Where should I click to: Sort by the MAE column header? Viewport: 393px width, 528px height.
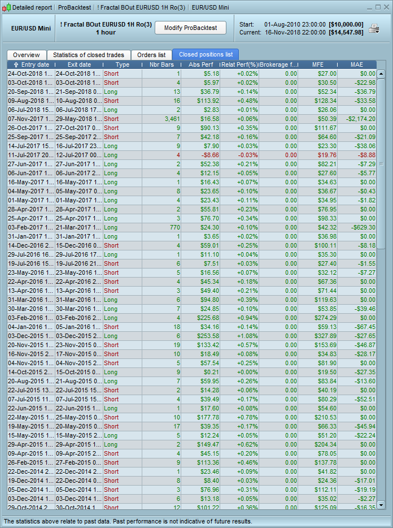pyautogui.click(x=357, y=64)
